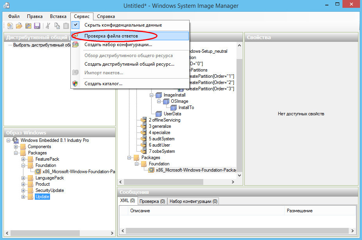Click the Open Answer File folder icon
The image size is (362, 240).
point(19,26)
